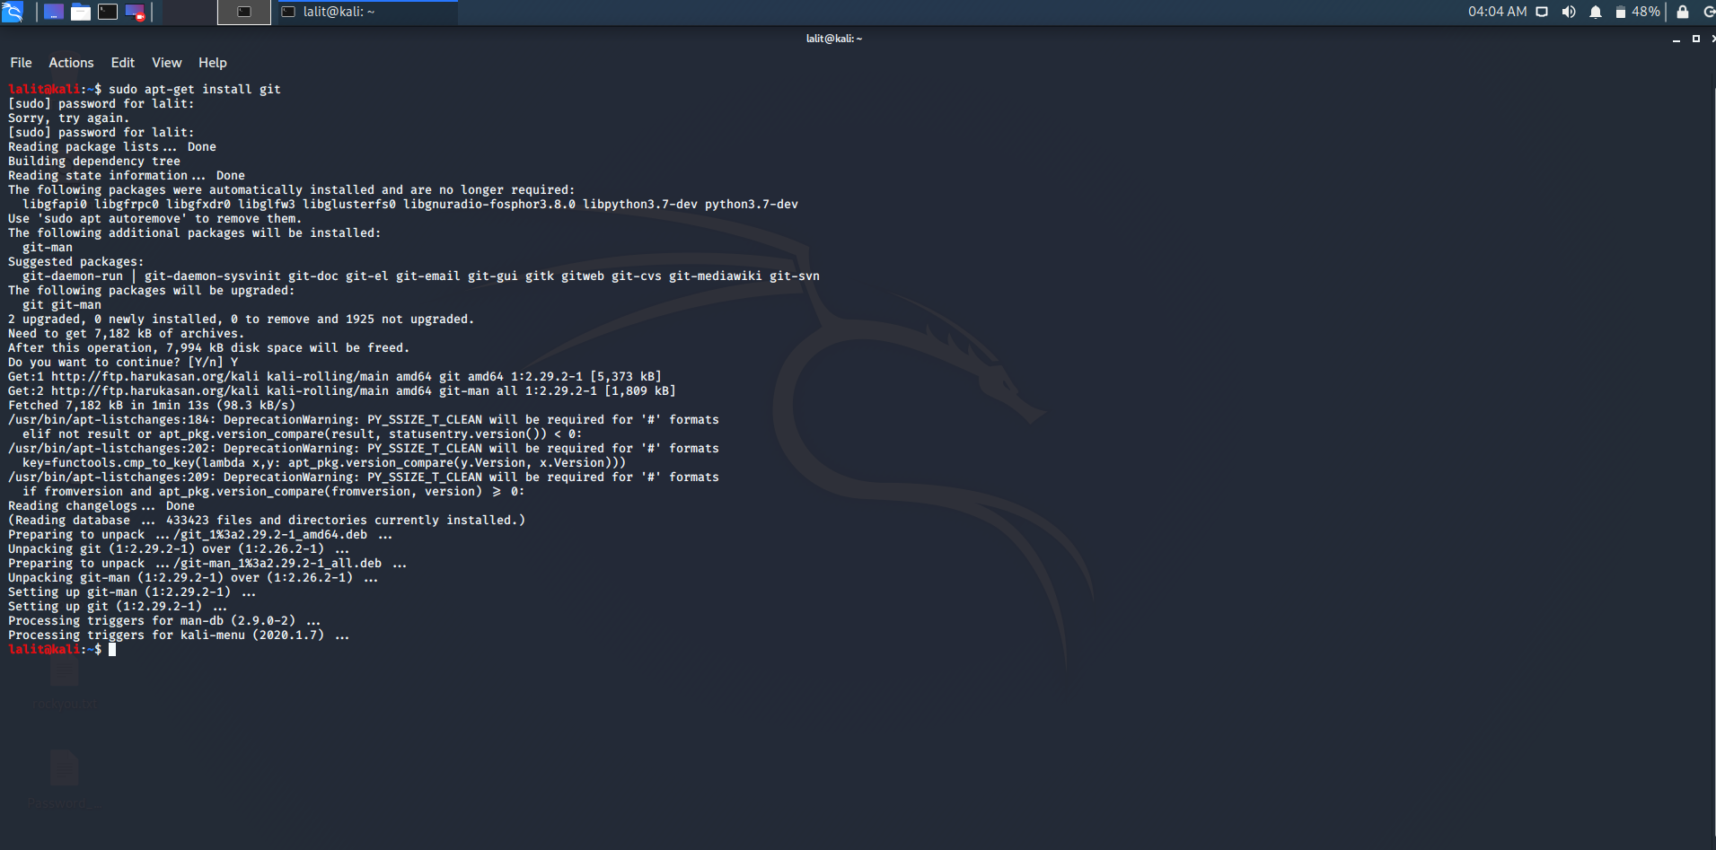The height and width of the screenshot is (850, 1716).
Task: Click the 'Processing triggers for man-db' line
Action: (164, 621)
